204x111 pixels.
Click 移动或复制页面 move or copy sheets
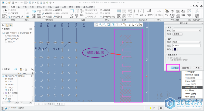[16, 17]
